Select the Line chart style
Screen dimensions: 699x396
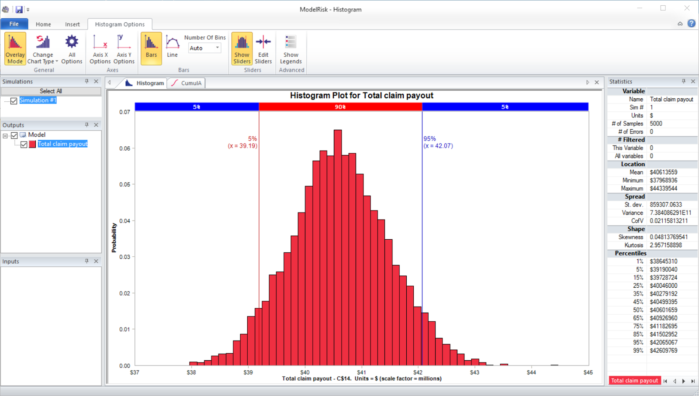pyautogui.click(x=172, y=48)
